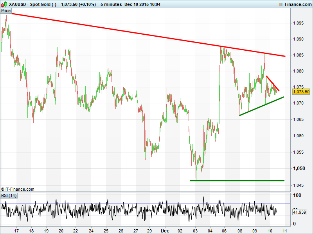Click the bold 1,050 price axis label
This screenshot has height=234, width=313.
pyautogui.click(x=299, y=168)
